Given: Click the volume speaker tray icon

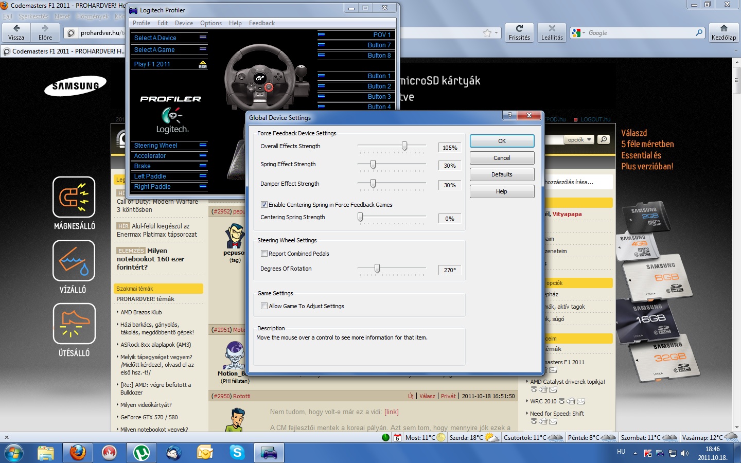Looking at the screenshot, I should click(x=685, y=453).
